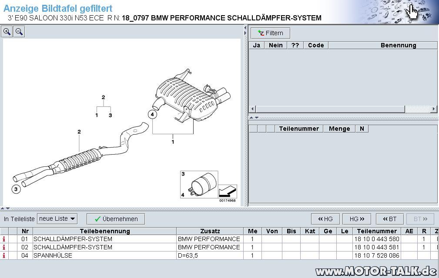Click the Code column header
The height and width of the screenshot is (278, 439).
pos(316,45)
